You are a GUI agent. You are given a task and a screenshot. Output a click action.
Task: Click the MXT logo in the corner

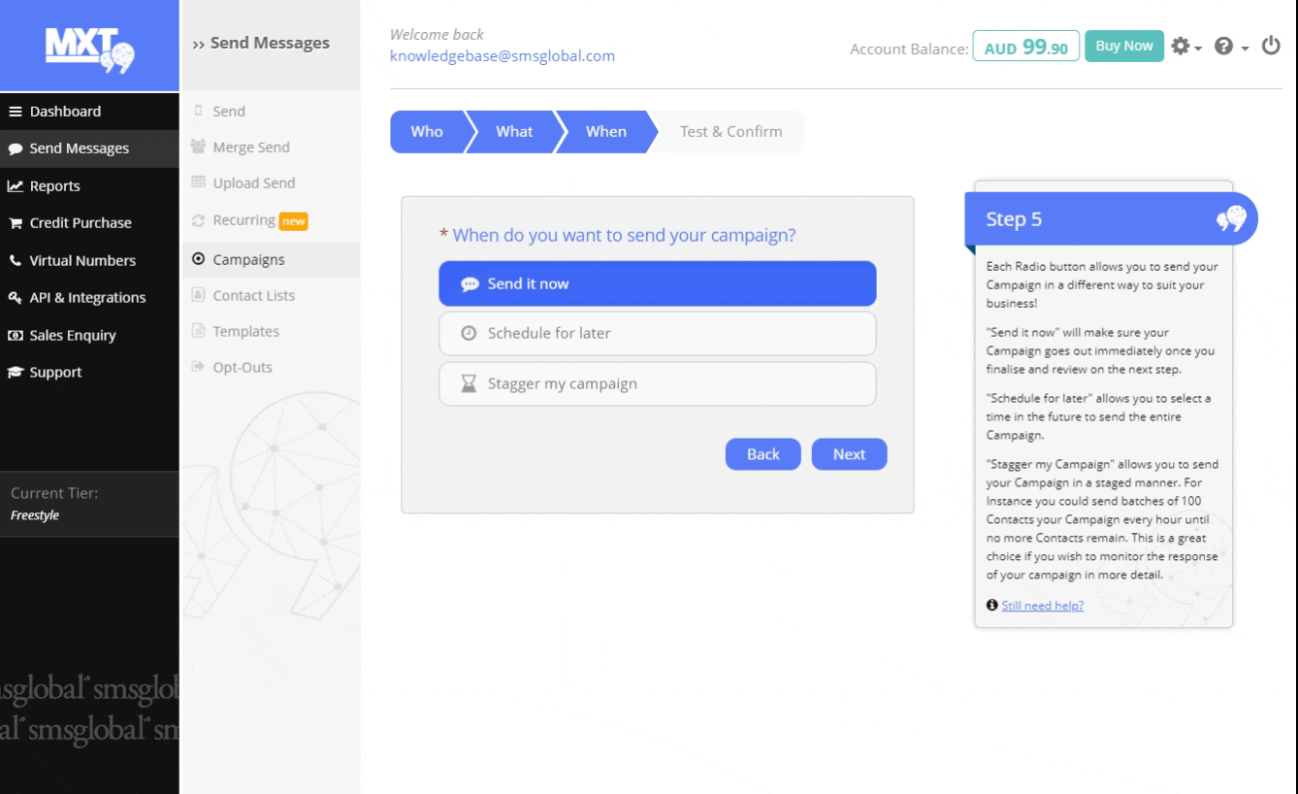pyautogui.click(x=88, y=49)
